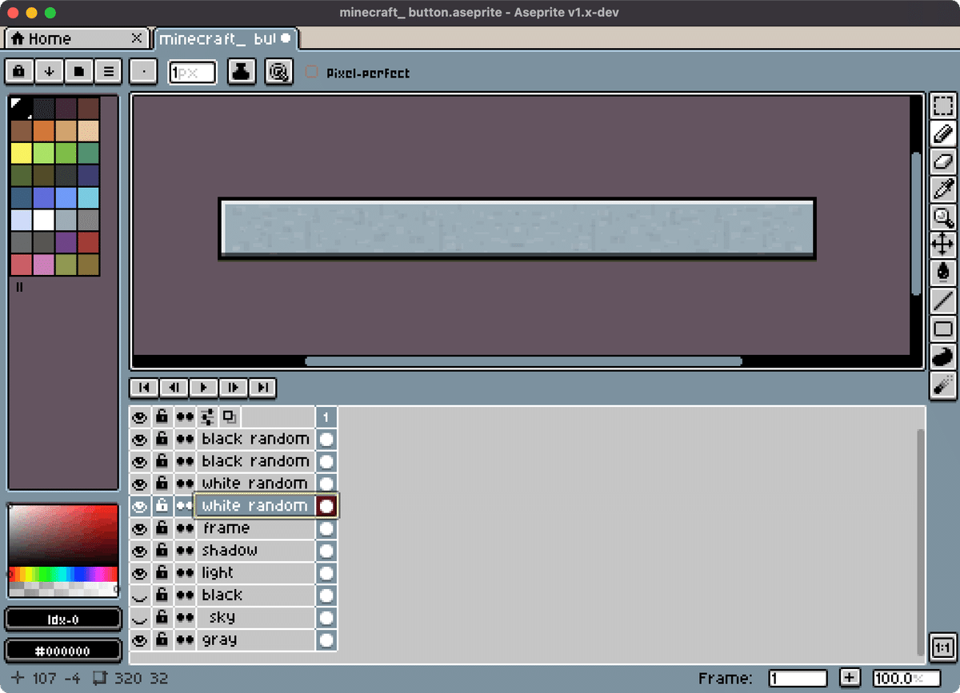
Task: Select the Rectangular Marquee tool
Action: pos(943,106)
